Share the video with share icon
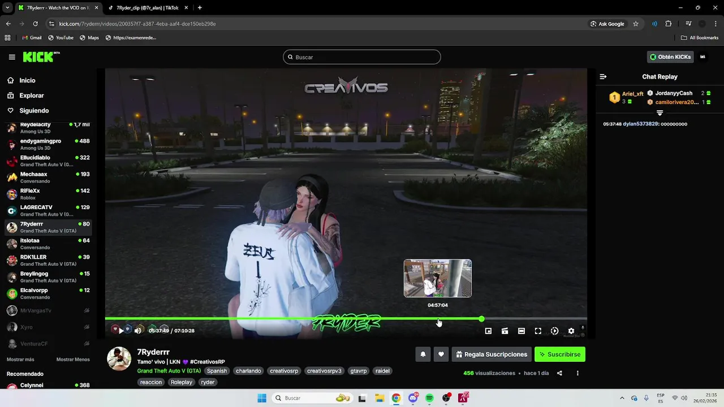The image size is (724, 407). tap(559, 373)
